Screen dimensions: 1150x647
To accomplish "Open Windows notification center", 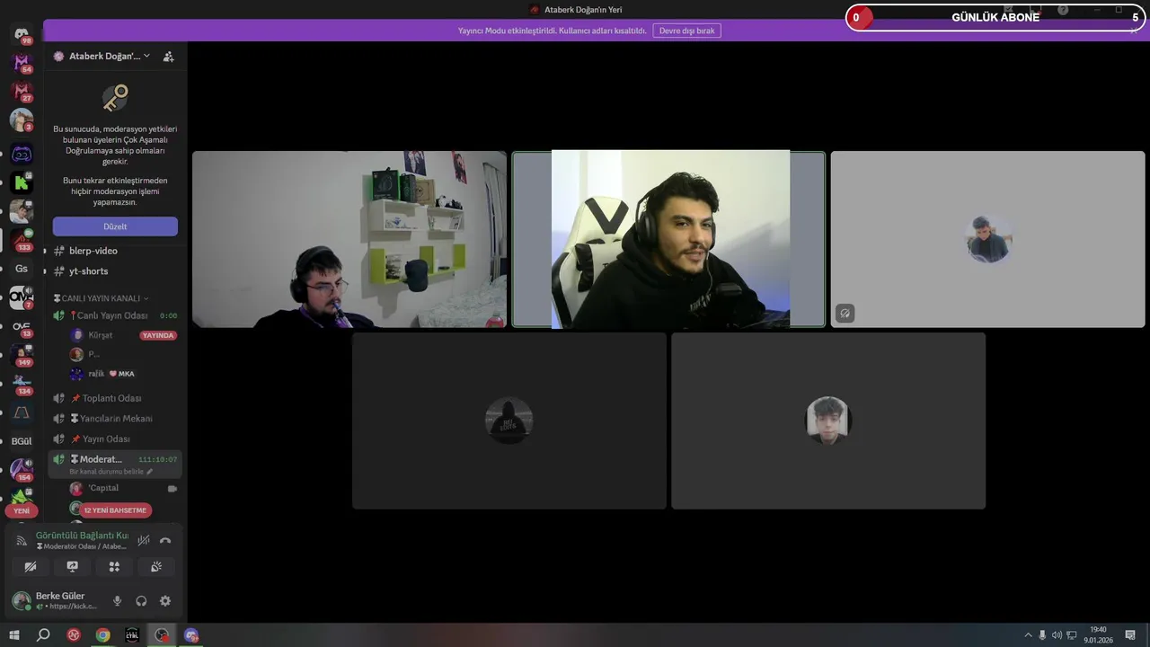I will point(1130,635).
